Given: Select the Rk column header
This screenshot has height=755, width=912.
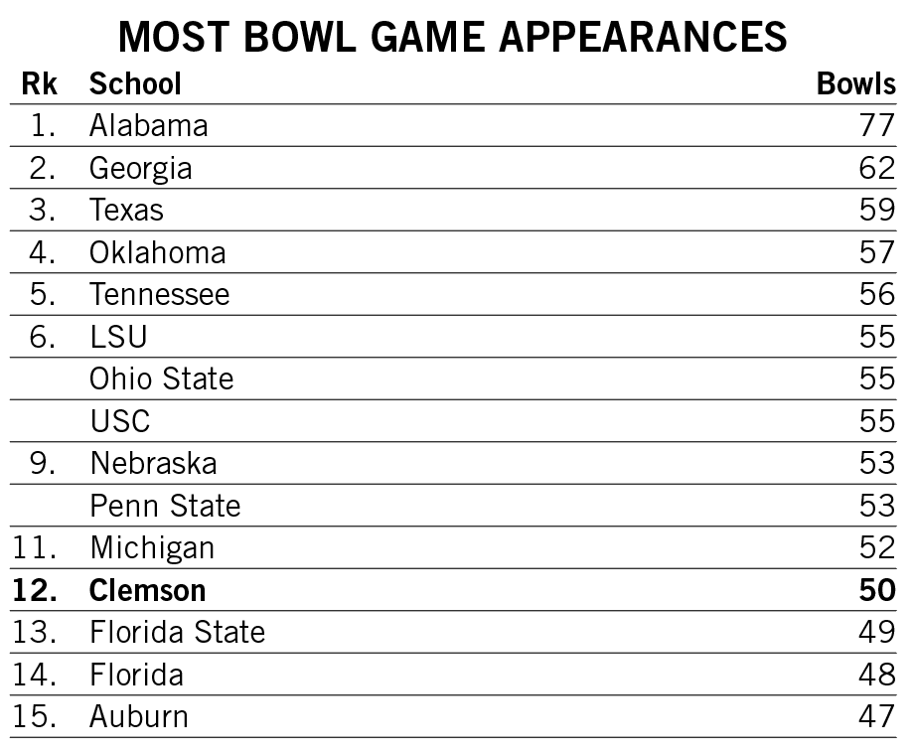Looking at the screenshot, I should pyautogui.click(x=40, y=83).
